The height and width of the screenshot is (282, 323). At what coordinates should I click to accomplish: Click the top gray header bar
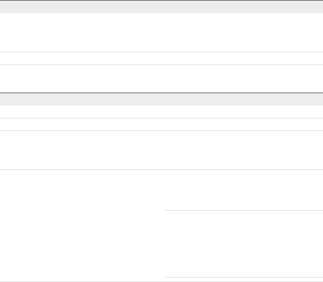tap(161, 7)
